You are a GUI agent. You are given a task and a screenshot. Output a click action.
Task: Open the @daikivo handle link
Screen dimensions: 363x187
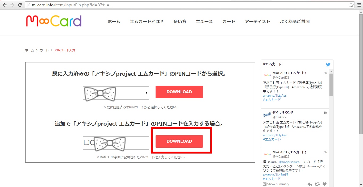279,117
